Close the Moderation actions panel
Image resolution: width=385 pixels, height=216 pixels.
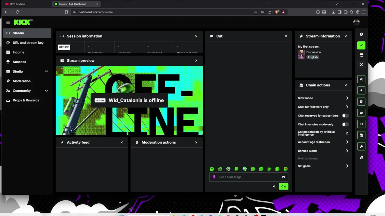(x=196, y=142)
